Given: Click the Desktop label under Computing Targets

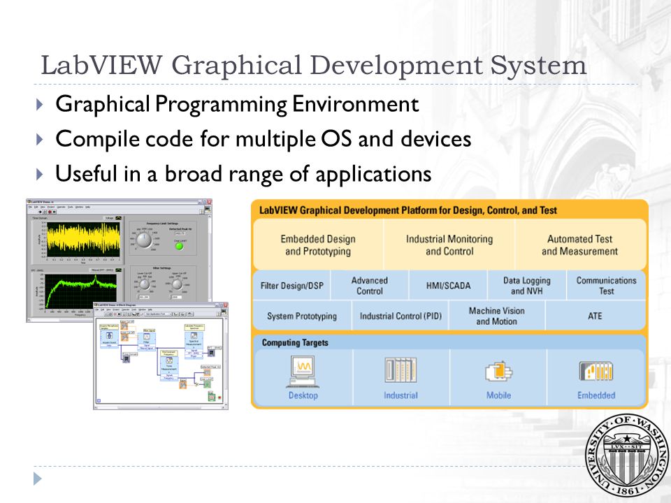Looking at the screenshot, I should coord(303,395).
